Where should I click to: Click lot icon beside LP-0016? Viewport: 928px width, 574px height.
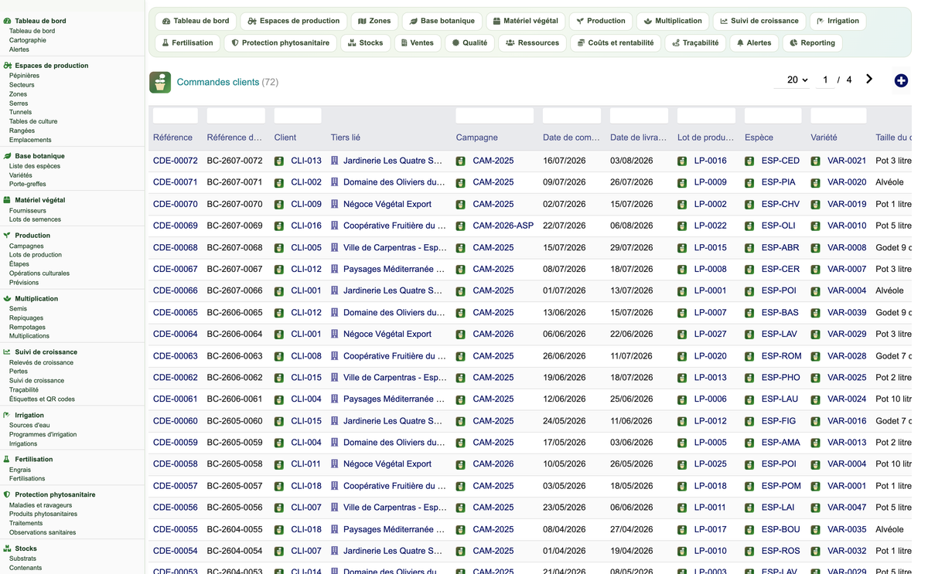click(682, 161)
